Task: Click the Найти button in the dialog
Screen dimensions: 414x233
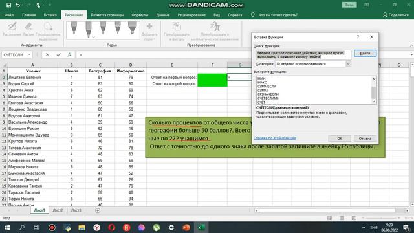Action: (x=365, y=53)
